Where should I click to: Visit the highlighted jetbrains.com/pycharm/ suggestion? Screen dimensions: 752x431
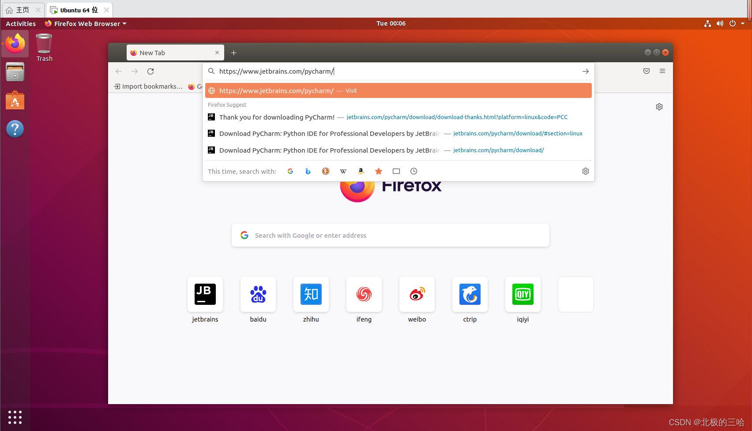point(398,90)
